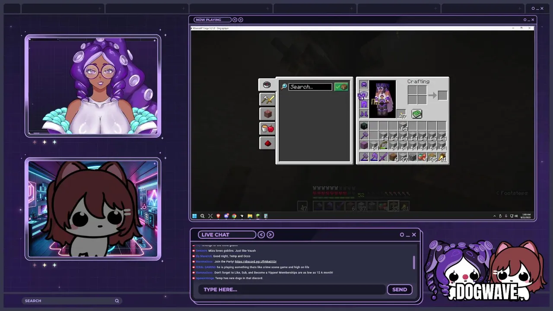Click previous arrow beside NOW PLAYING
The width and height of the screenshot is (553, 311).
235,19
